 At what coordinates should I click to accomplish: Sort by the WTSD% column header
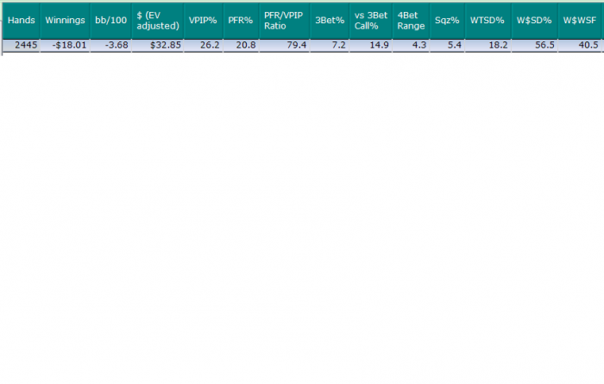(488, 21)
